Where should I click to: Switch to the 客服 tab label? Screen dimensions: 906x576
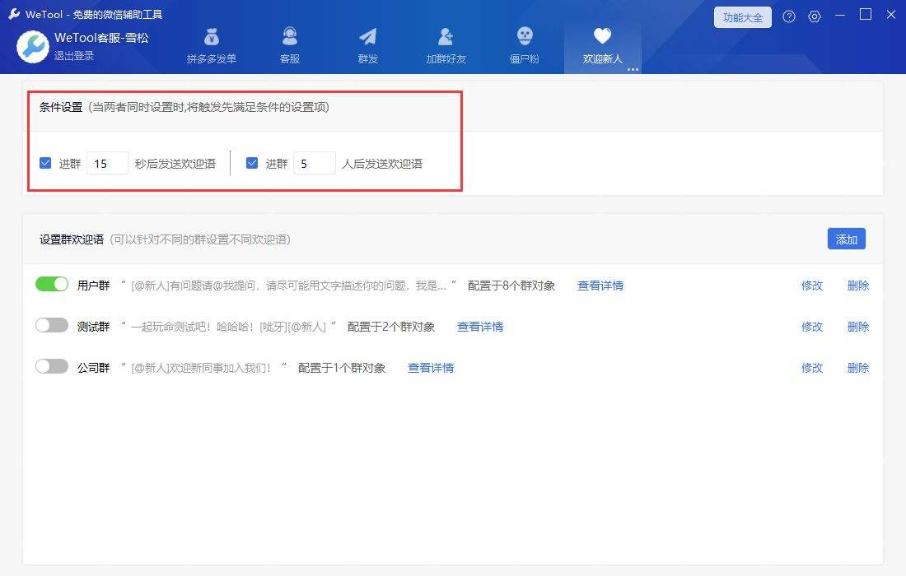289,59
